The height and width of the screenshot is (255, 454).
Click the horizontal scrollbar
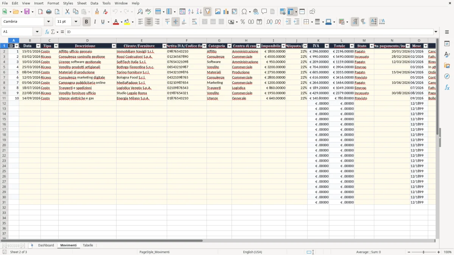tap(102, 241)
